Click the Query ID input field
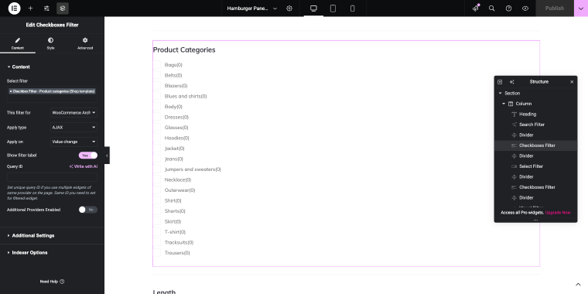 click(52, 177)
